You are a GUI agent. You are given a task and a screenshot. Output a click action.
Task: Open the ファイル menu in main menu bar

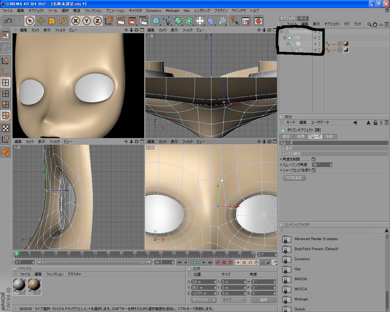(x=7, y=10)
